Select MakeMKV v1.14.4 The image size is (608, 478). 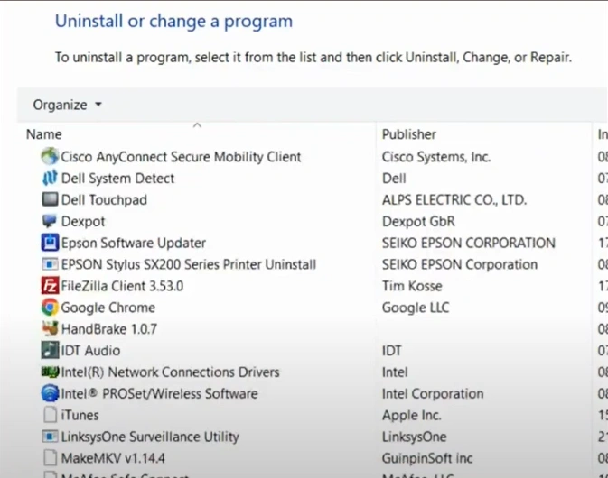(113, 458)
